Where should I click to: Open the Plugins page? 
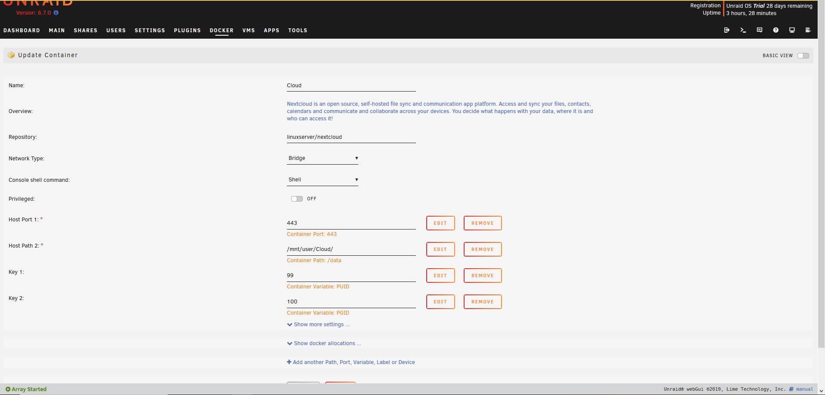coord(187,31)
